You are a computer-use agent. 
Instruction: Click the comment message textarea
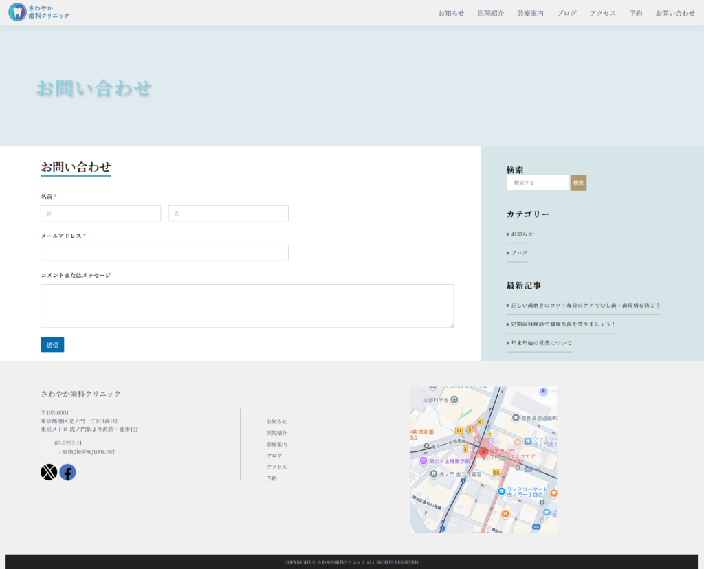[247, 306]
